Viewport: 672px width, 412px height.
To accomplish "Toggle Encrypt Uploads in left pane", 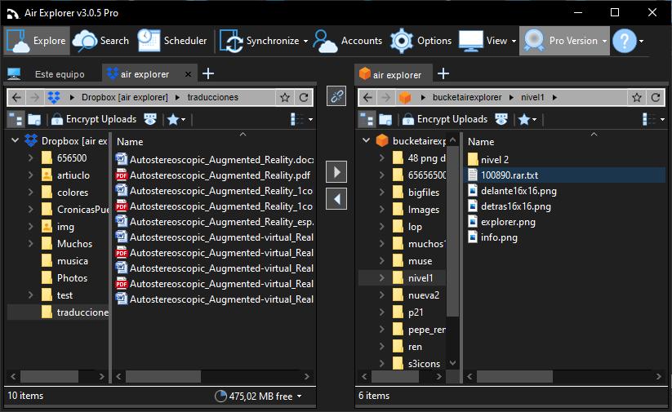I will [94, 119].
